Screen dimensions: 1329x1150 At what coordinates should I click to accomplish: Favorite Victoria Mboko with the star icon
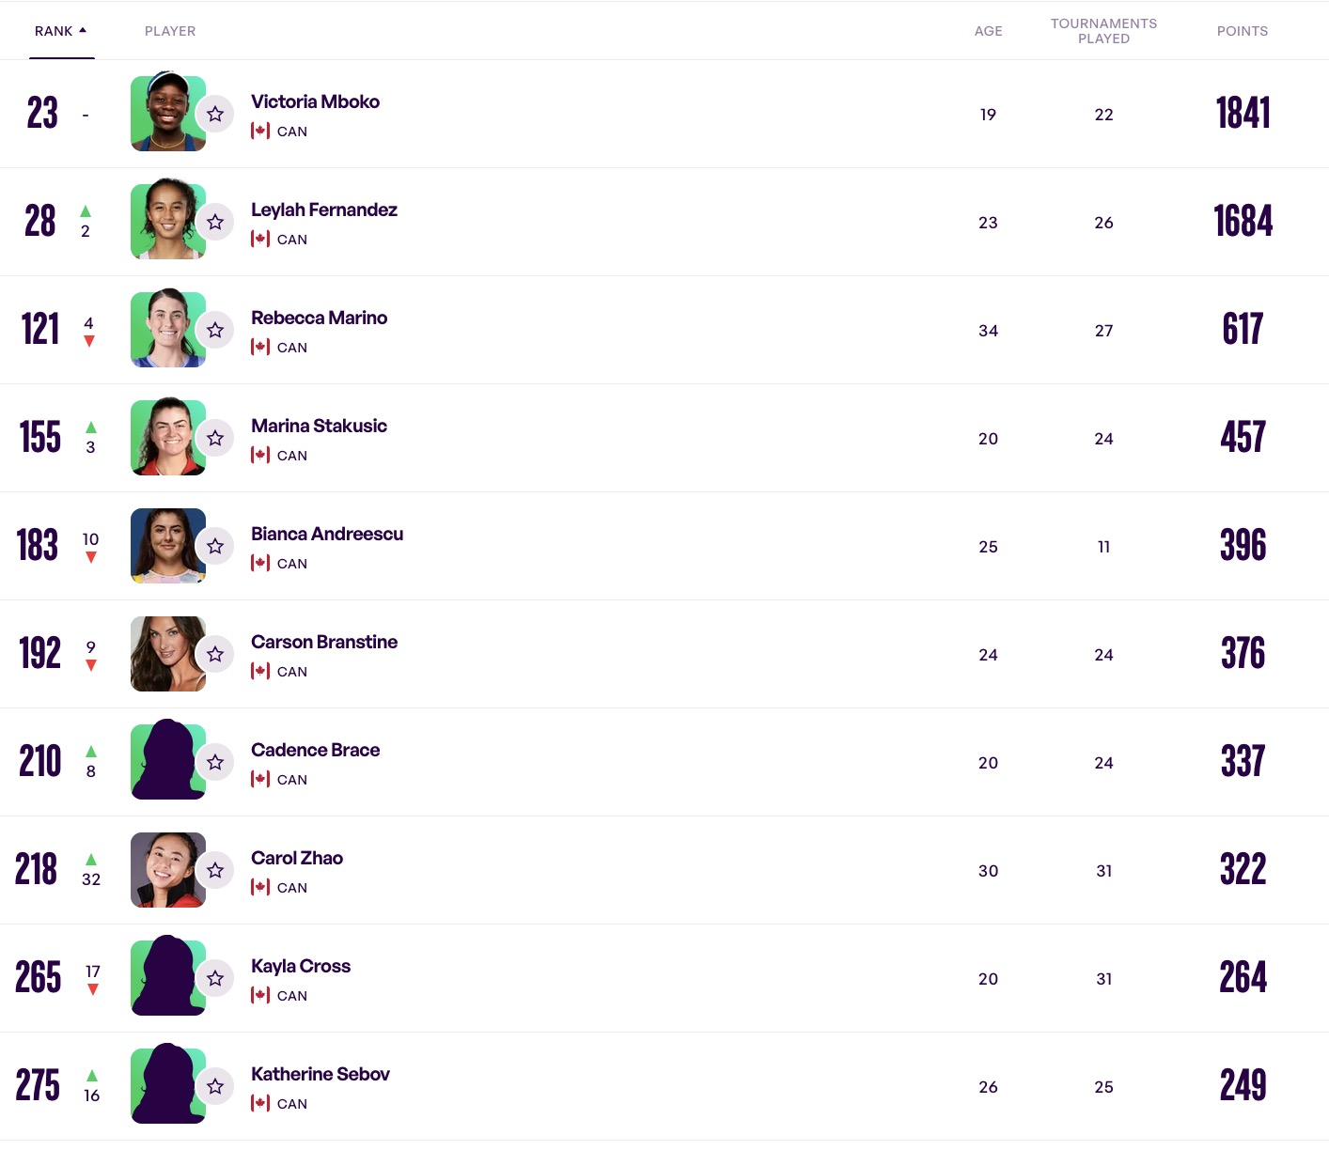tap(215, 114)
